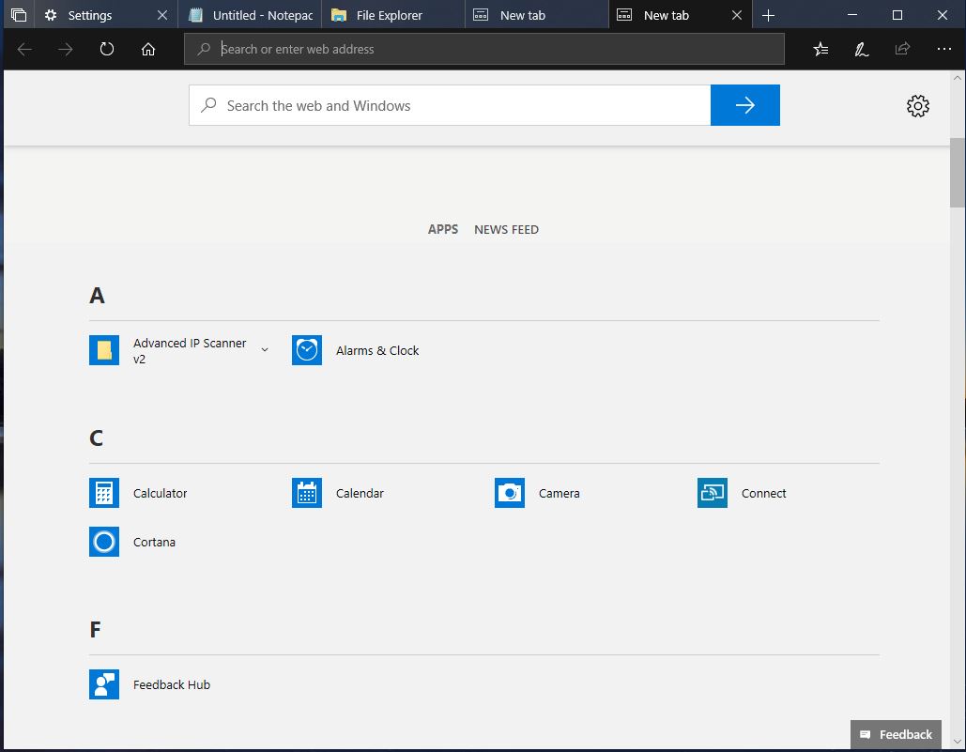The image size is (966, 752).
Task: Click the Search the web and Windows box
Action: 450,105
